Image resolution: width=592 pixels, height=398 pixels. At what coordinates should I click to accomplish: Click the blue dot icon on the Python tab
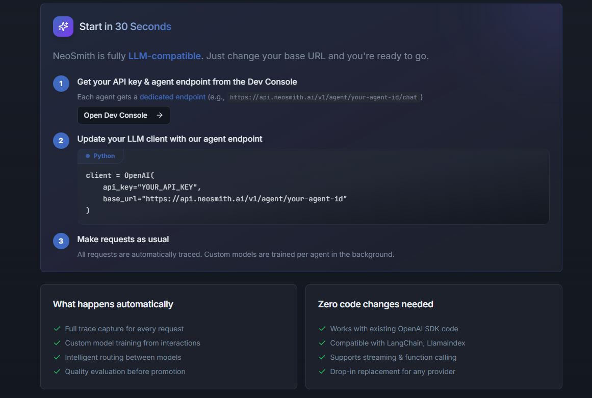pos(88,156)
